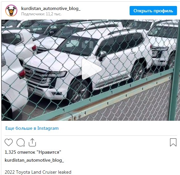Open the kurdistan_automotive_blog_ profile avatar
Viewport: 180px width, 175px height.
tap(11, 11)
